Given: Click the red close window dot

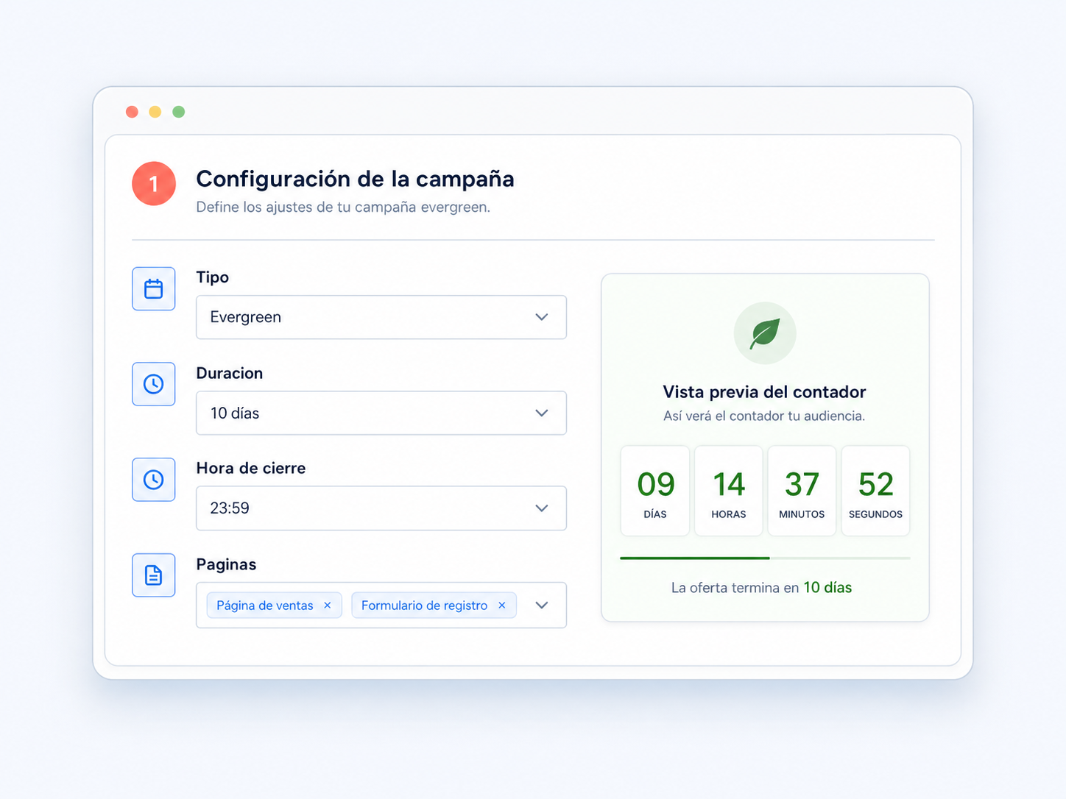Looking at the screenshot, I should 132,112.
